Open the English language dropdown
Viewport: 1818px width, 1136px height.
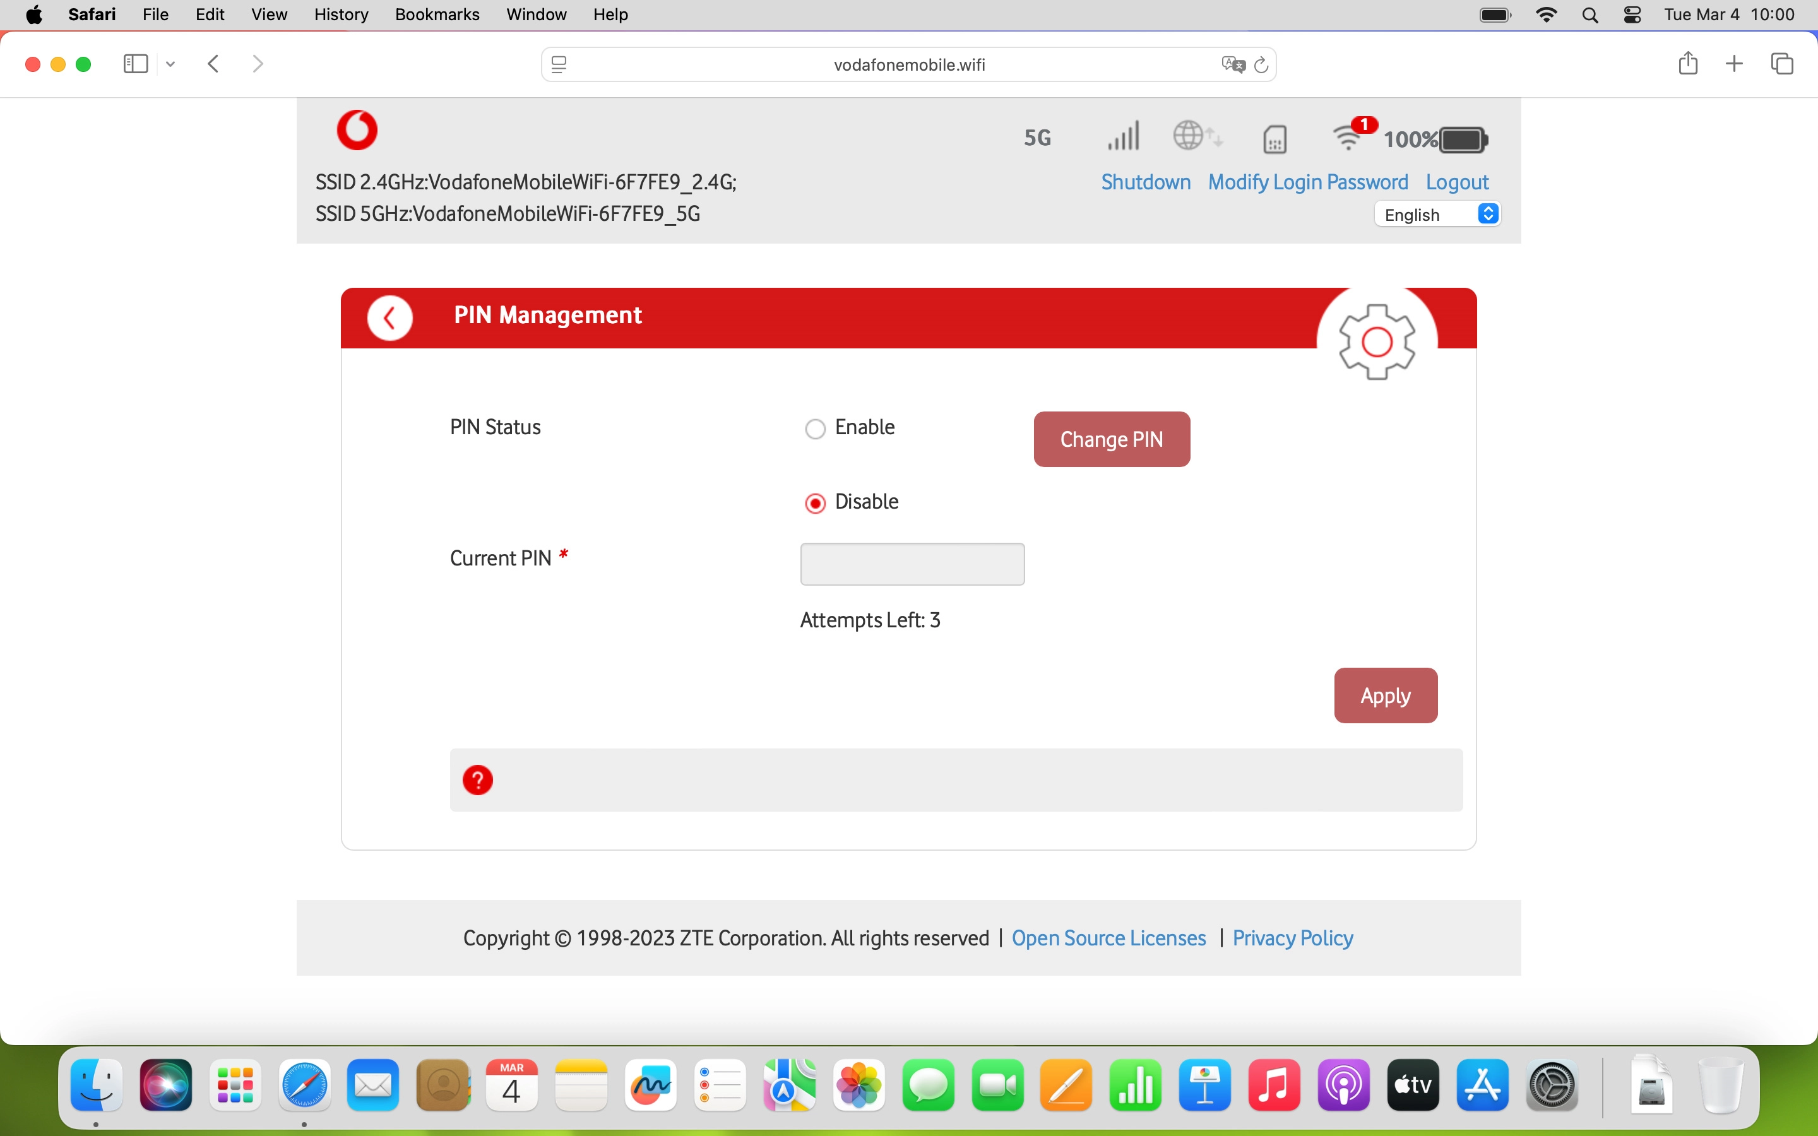1436,215
